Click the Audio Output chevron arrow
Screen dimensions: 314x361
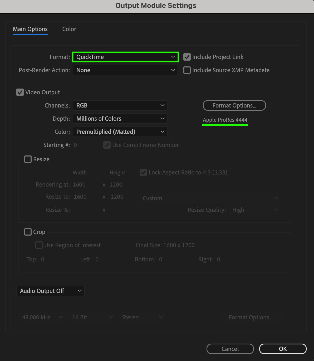click(80, 291)
